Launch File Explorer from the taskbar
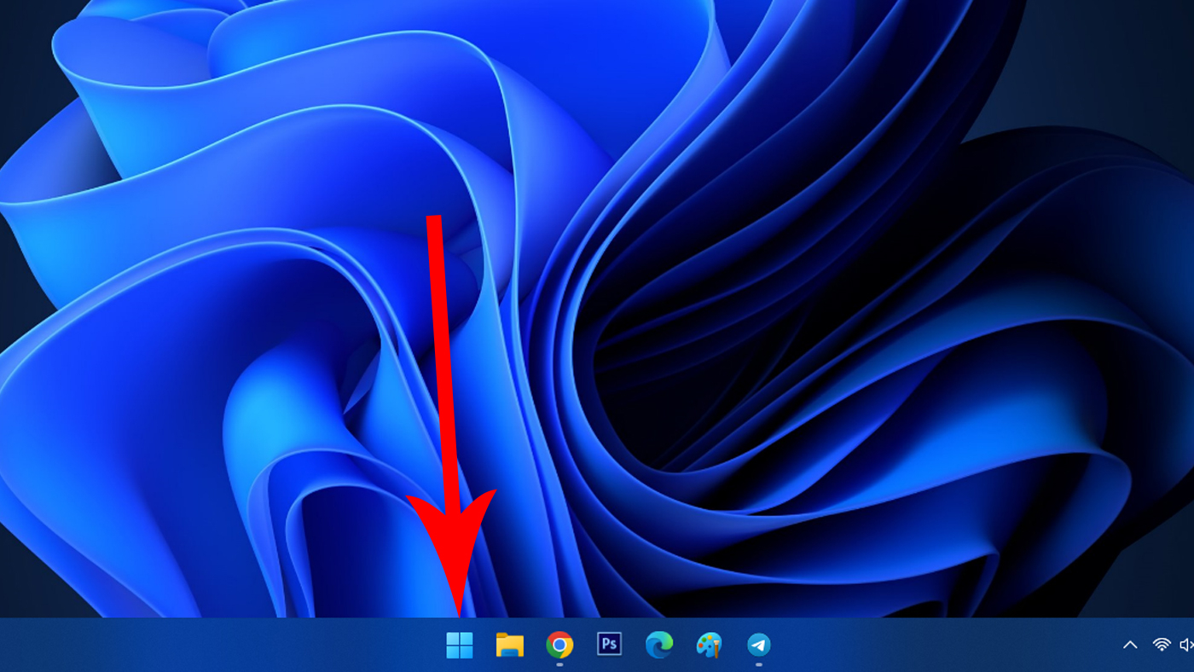1194x672 pixels. pyautogui.click(x=509, y=646)
